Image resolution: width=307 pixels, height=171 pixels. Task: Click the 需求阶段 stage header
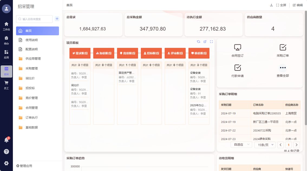(x=80, y=53)
